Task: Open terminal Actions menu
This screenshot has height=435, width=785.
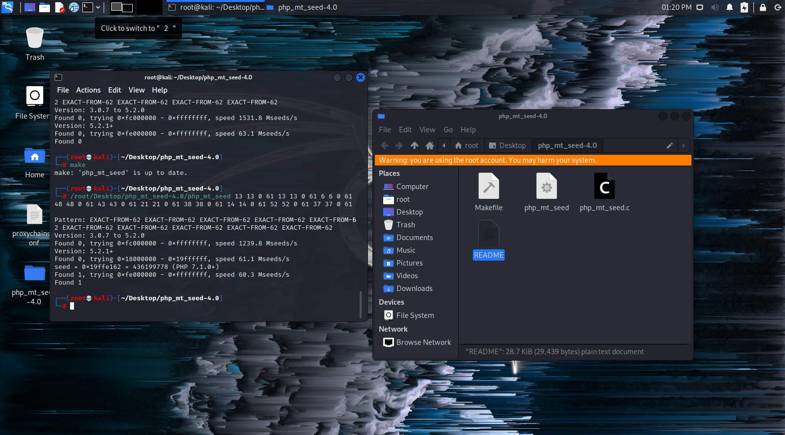Action: [88, 90]
